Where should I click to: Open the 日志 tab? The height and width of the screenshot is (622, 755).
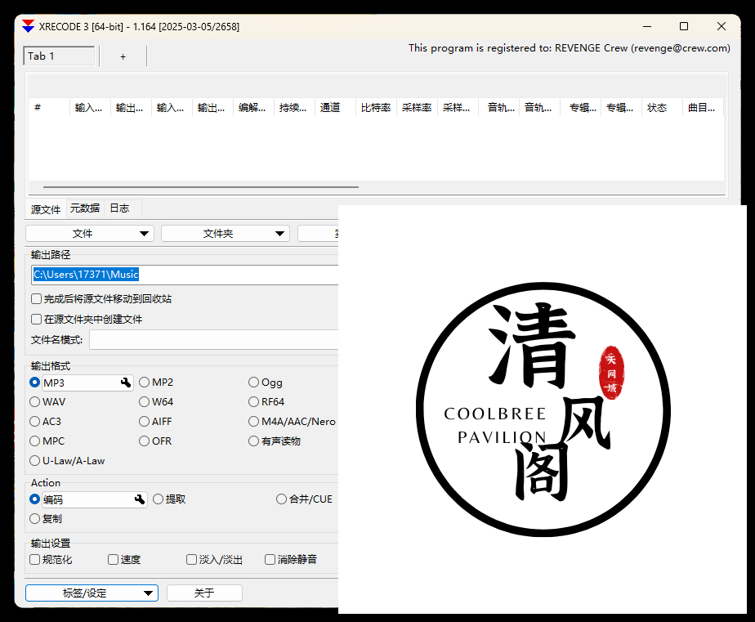pyautogui.click(x=120, y=208)
